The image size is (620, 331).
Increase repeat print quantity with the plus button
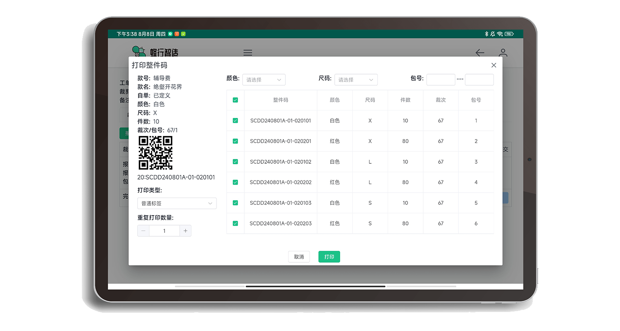[186, 230]
